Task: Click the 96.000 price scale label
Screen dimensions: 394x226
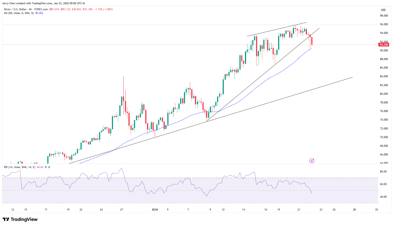Action: click(383, 24)
